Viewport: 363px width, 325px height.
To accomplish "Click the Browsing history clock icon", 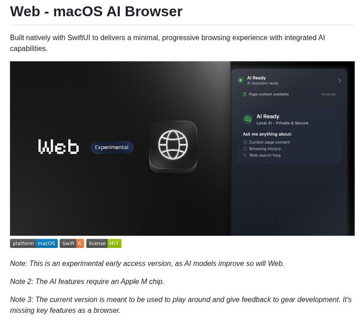I will click(245, 149).
